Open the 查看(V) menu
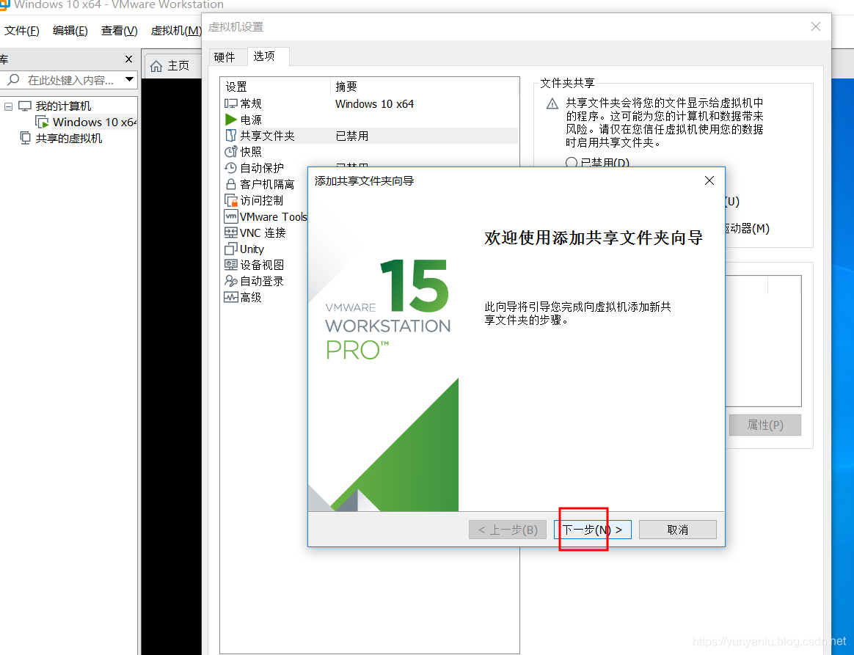This screenshot has height=655, width=854. pos(120,31)
